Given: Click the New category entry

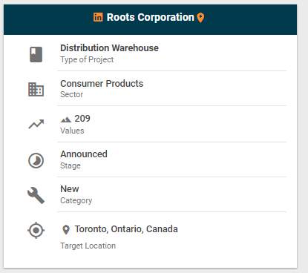Looking at the screenshot, I should (x=70, y=189).
